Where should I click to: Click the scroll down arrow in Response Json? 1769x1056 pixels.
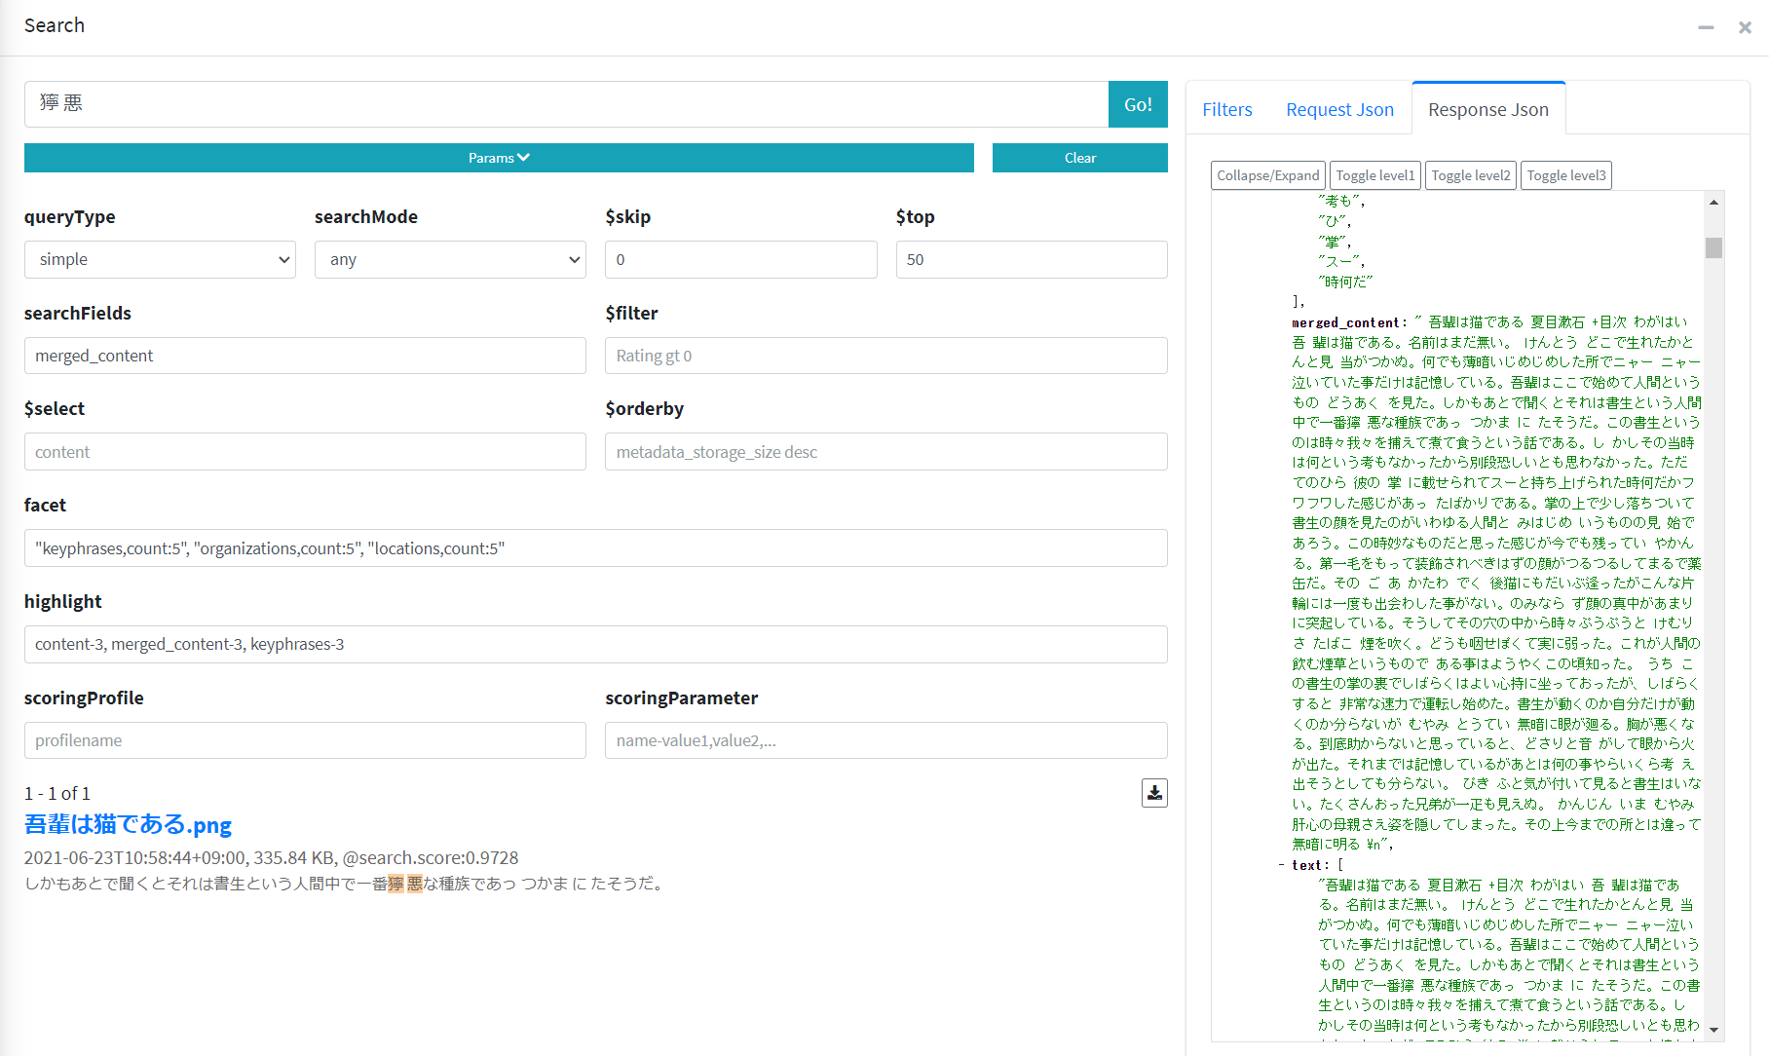(x=1713, y=1030)
